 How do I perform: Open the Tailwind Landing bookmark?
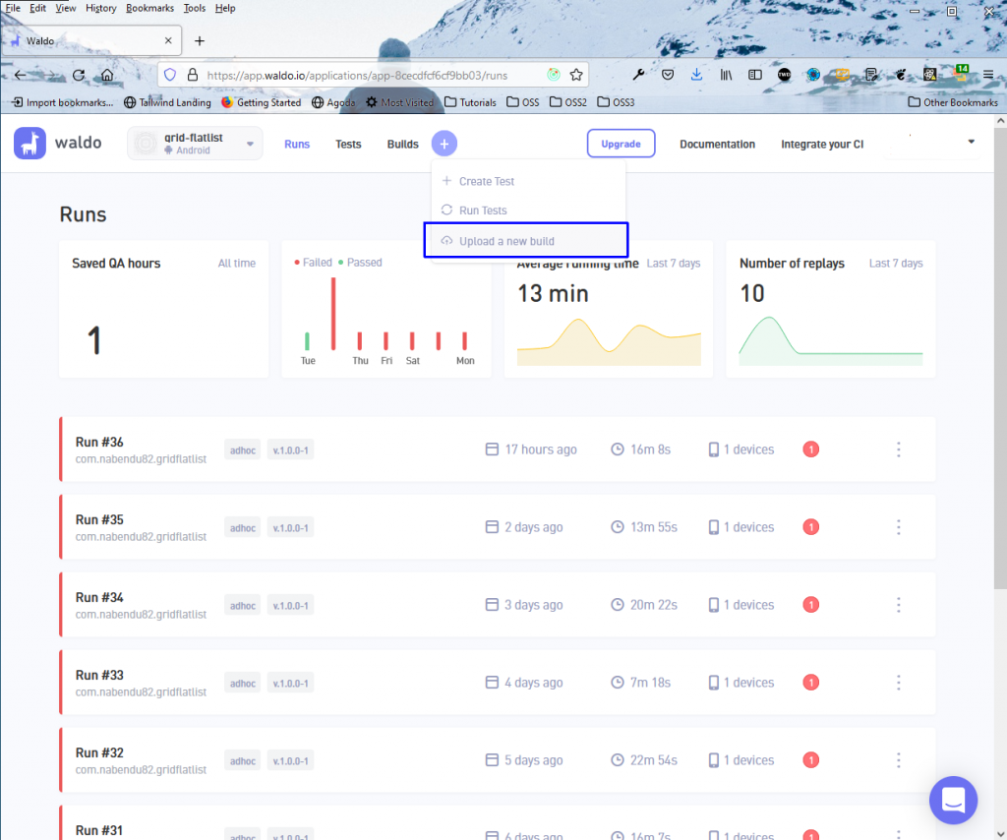[167, 102]
